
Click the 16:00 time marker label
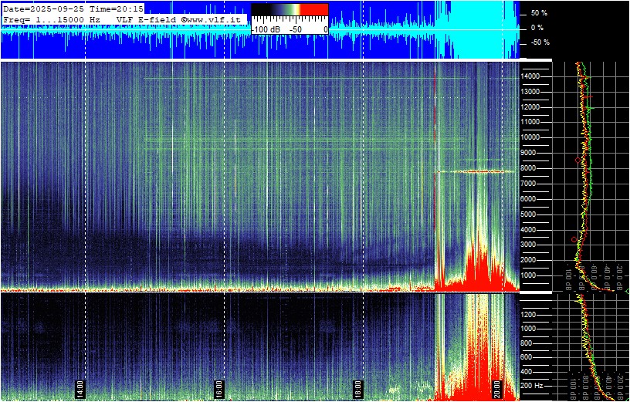pos(219,389)
